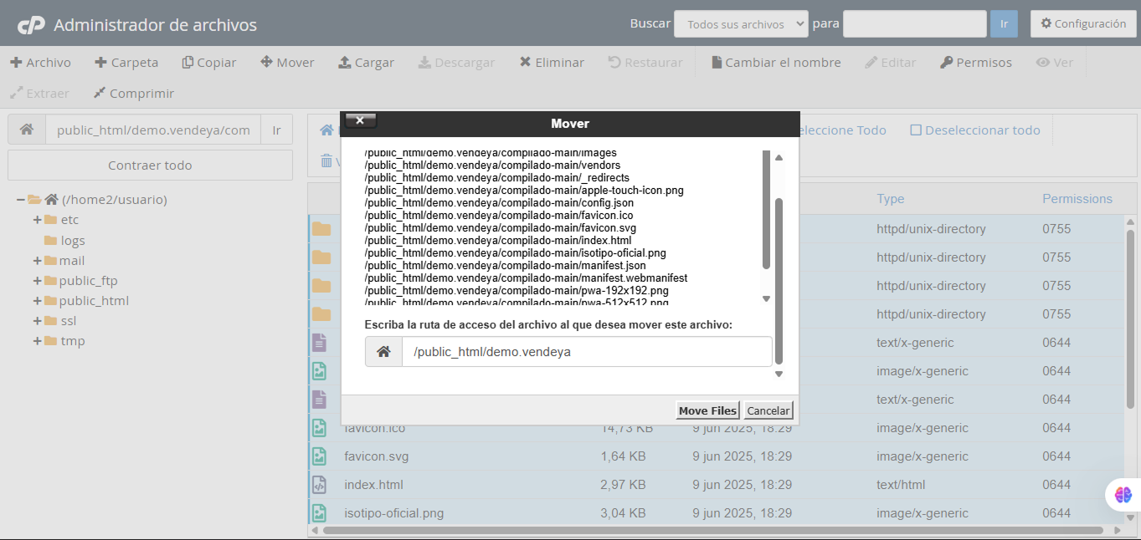Click Cambiar el nombre in the toolbar
Screen dimensions: 1141x540
pos(777,62)
